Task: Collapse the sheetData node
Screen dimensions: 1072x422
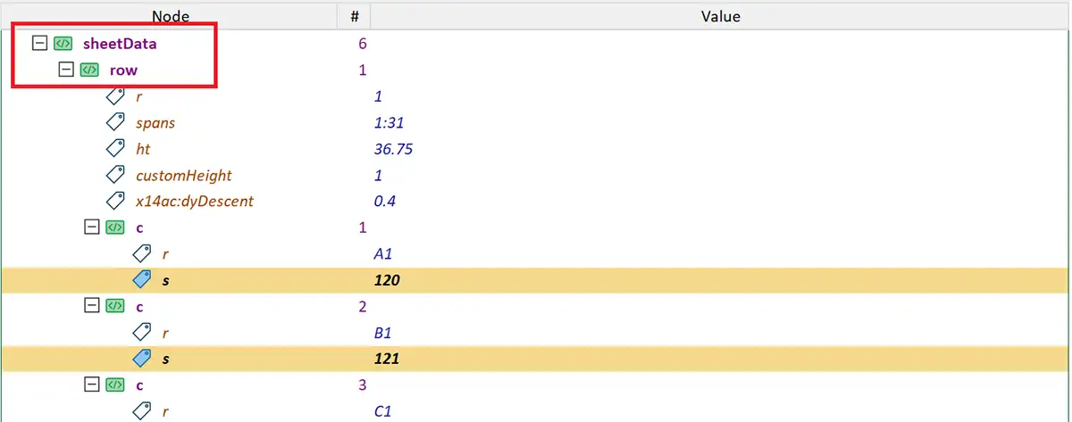Action: tap(38, 43)
